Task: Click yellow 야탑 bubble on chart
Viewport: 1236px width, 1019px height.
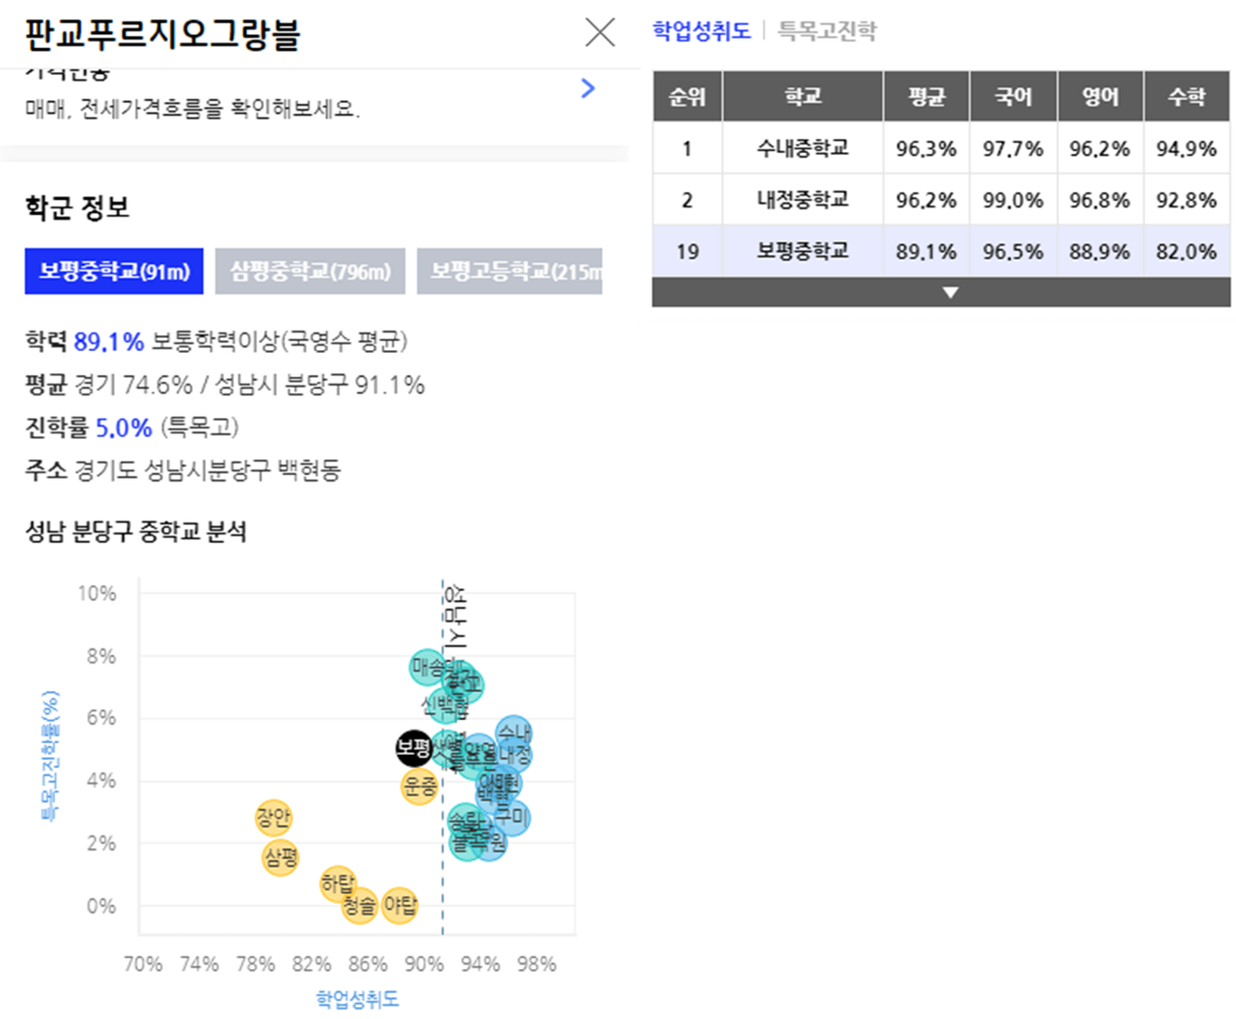Action: coord(400,904)
